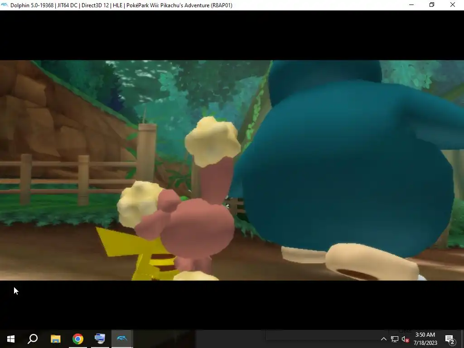The image size is (464, 348).
Task: Click the Dolphin logo in the title bar
Action: [5, 5]
